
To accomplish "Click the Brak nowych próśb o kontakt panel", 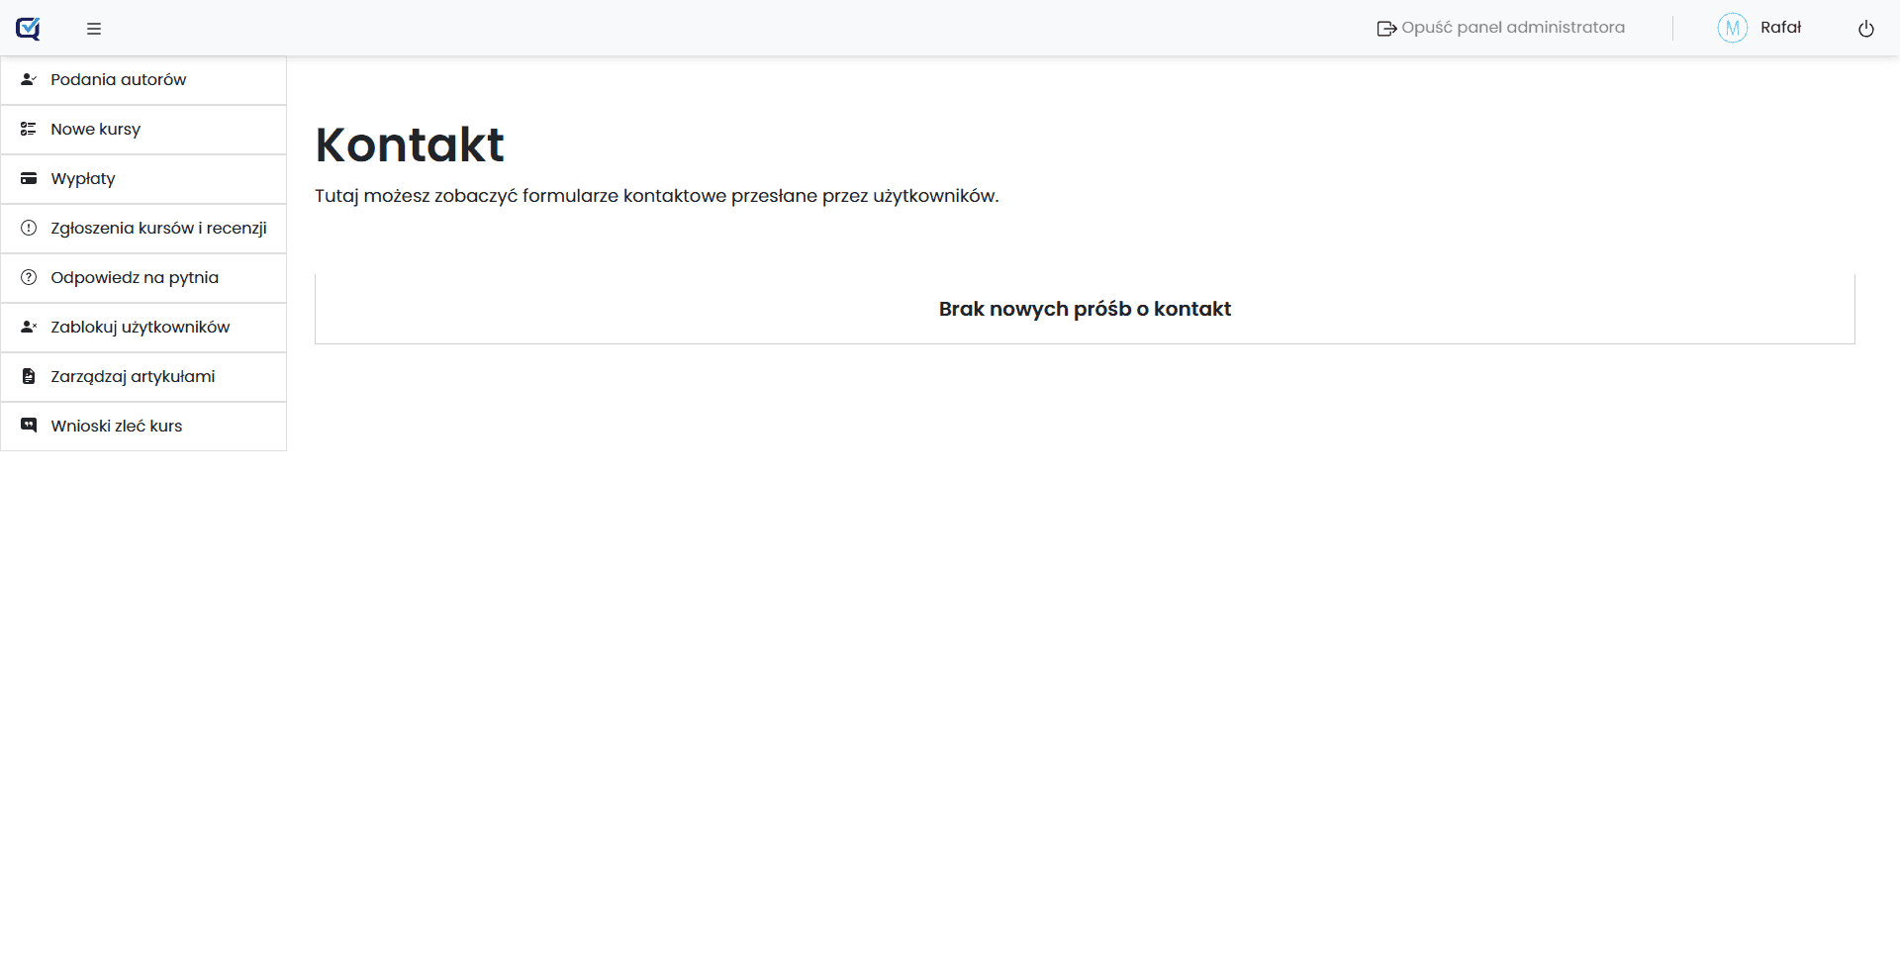I will pyautogui.click(x=1085, y=309).
